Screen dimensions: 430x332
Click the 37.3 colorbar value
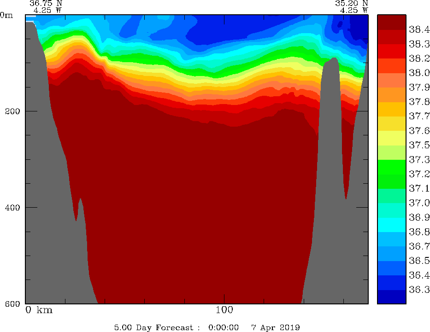pyautogui.click(x=419, y=160)
